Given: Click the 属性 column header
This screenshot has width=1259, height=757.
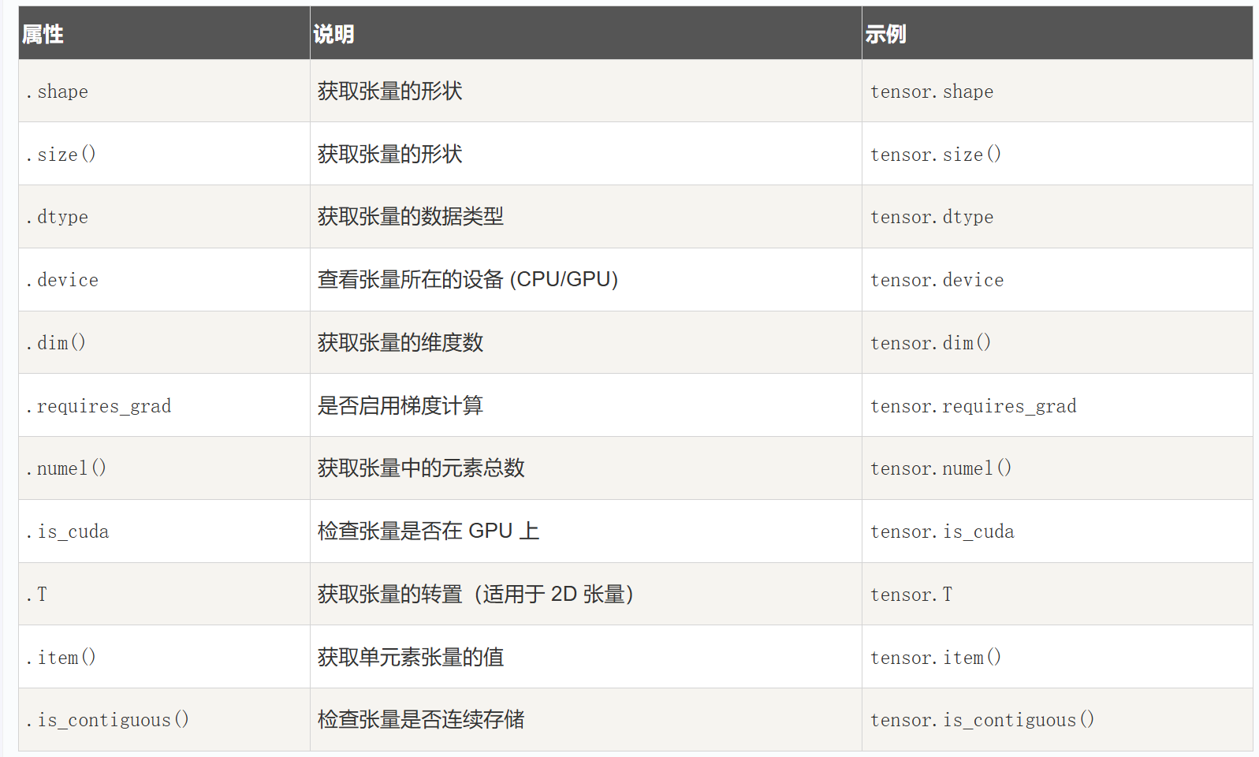Looking at the screenshot, I should [43, 34].
